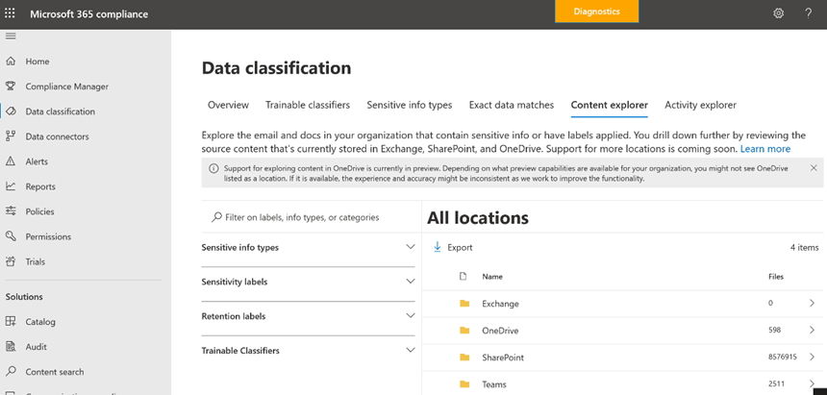Click the Compliance Manager trophy icon

pyautogui.click(x=11, y=86)
